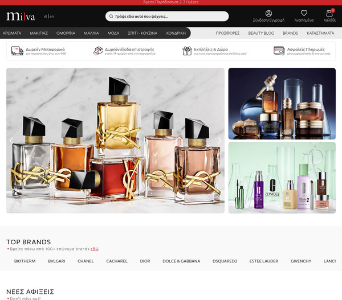Show previous slide in hero carousel
The image size is (342, 300).
[x=11, y=141]
